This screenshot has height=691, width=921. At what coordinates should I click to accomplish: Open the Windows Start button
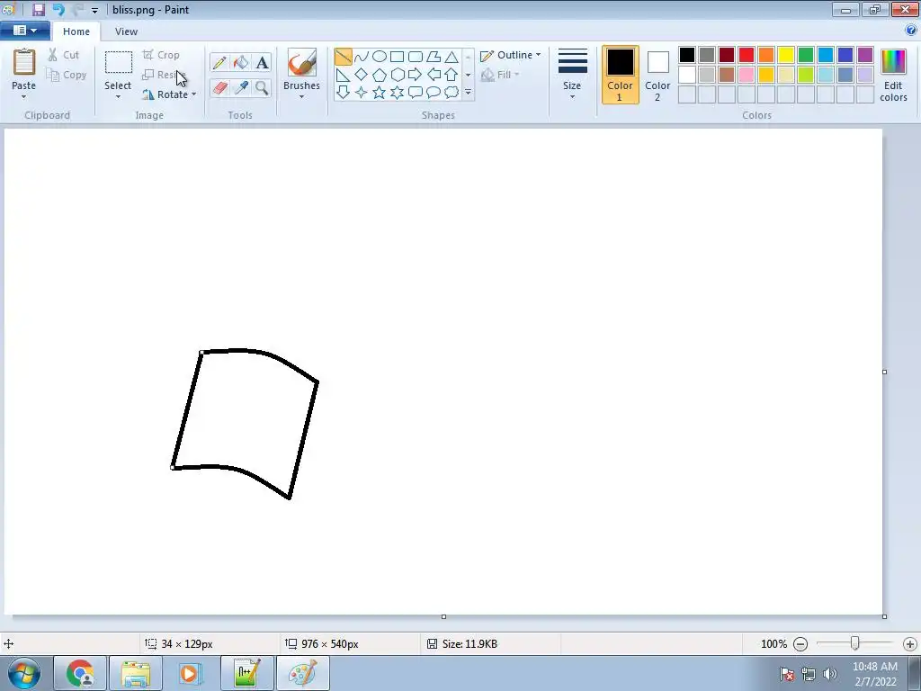click(x=24, y=673)
